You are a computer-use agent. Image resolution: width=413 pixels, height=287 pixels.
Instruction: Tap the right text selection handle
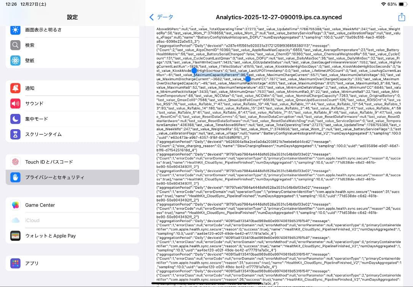point(247,78)
